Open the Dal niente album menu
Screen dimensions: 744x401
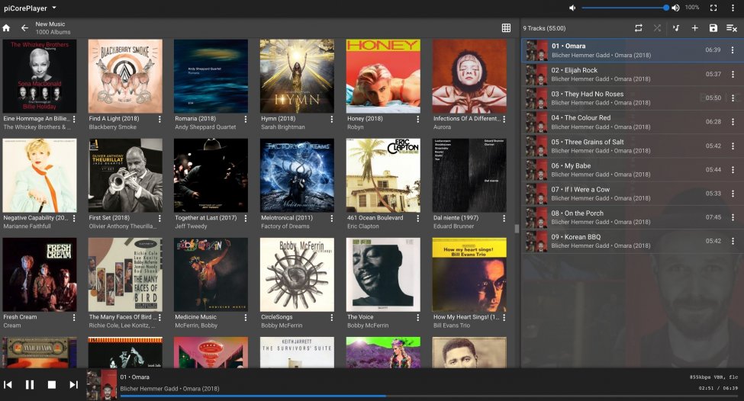click(504, 218)
